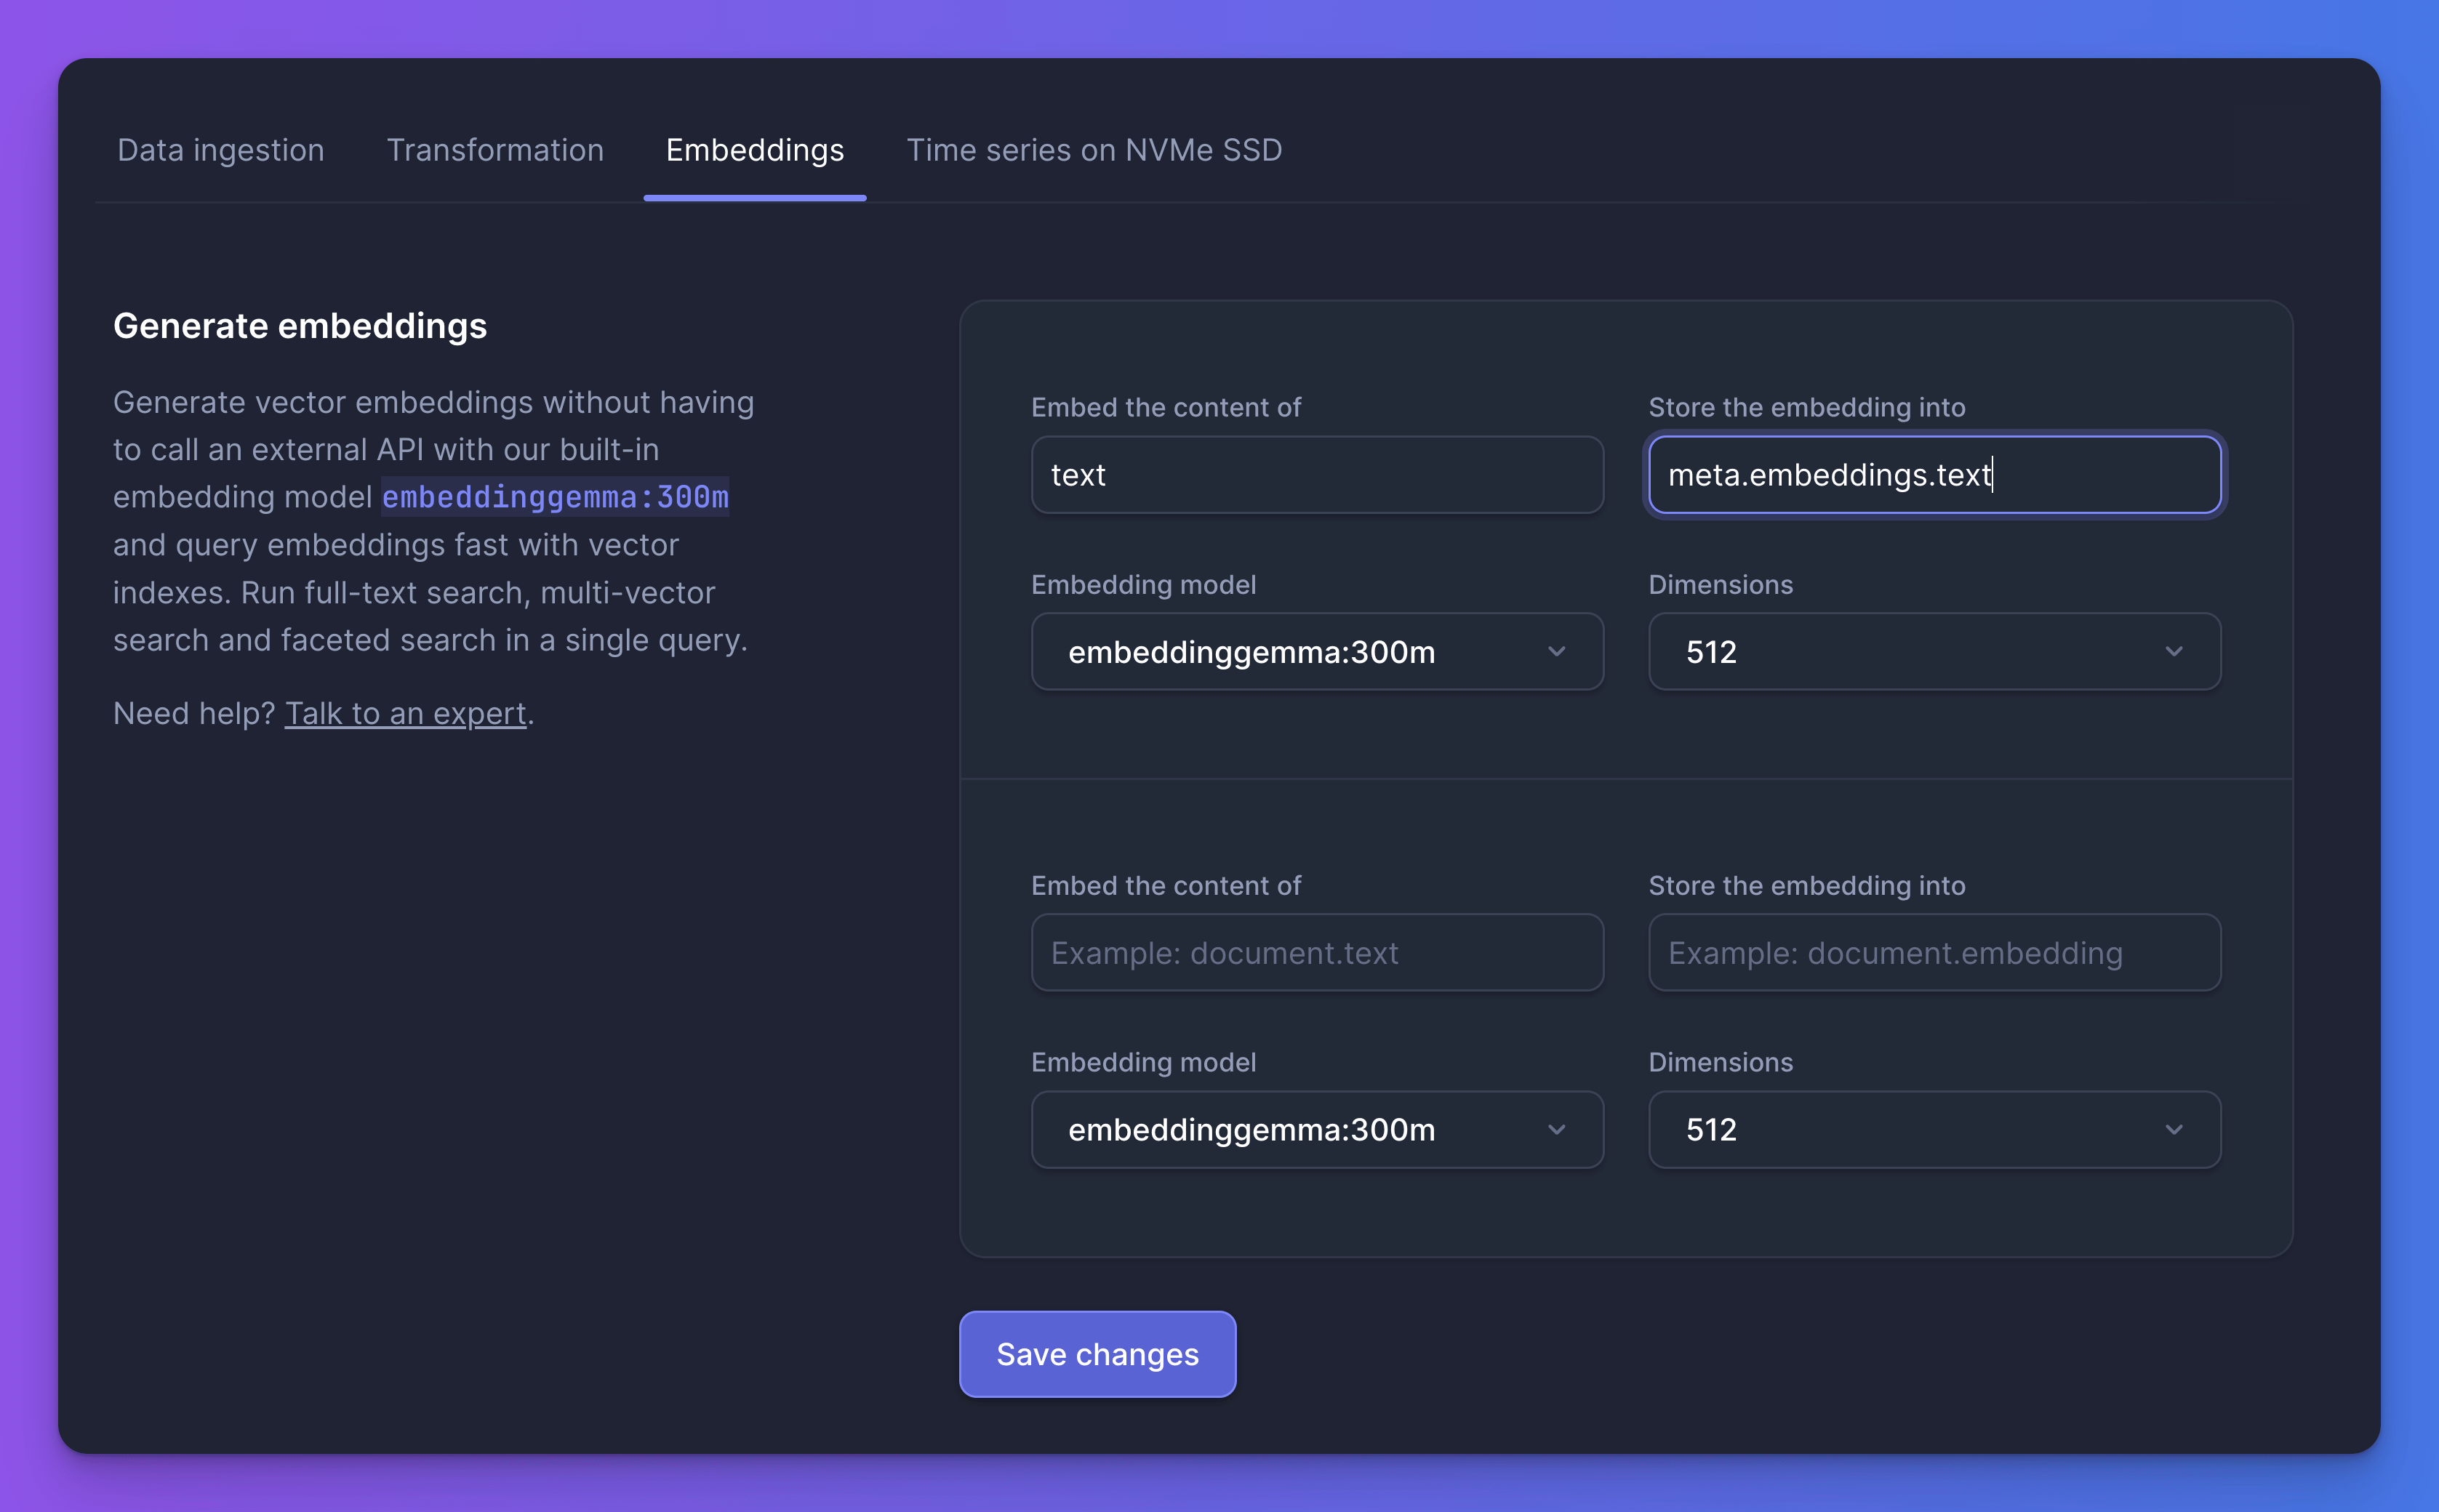The width and height of the screenshot is (2439, 1512).
Task: Expand the first Dimensions dropdown showing 512
Action: [x=1933, y=651]
